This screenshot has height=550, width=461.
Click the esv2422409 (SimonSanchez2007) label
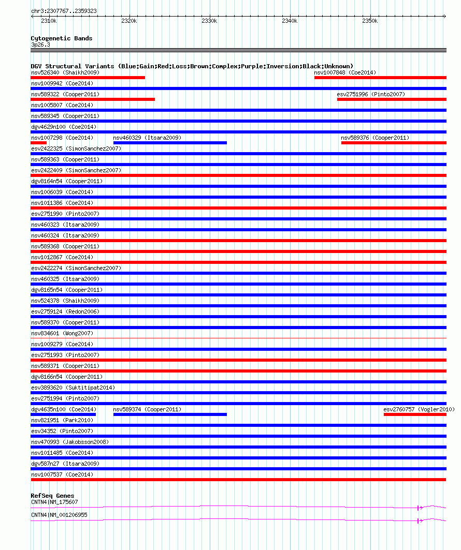(76, 170)
